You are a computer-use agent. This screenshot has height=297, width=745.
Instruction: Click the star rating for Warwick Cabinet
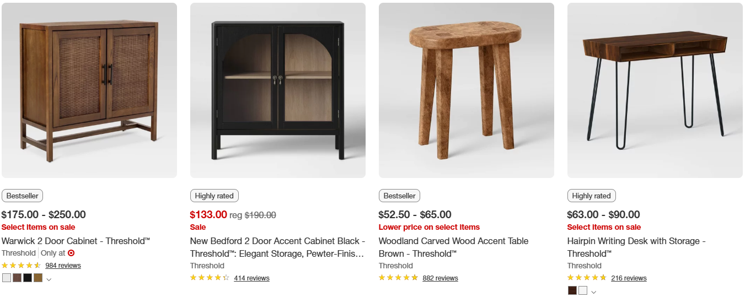coord(21,266)
